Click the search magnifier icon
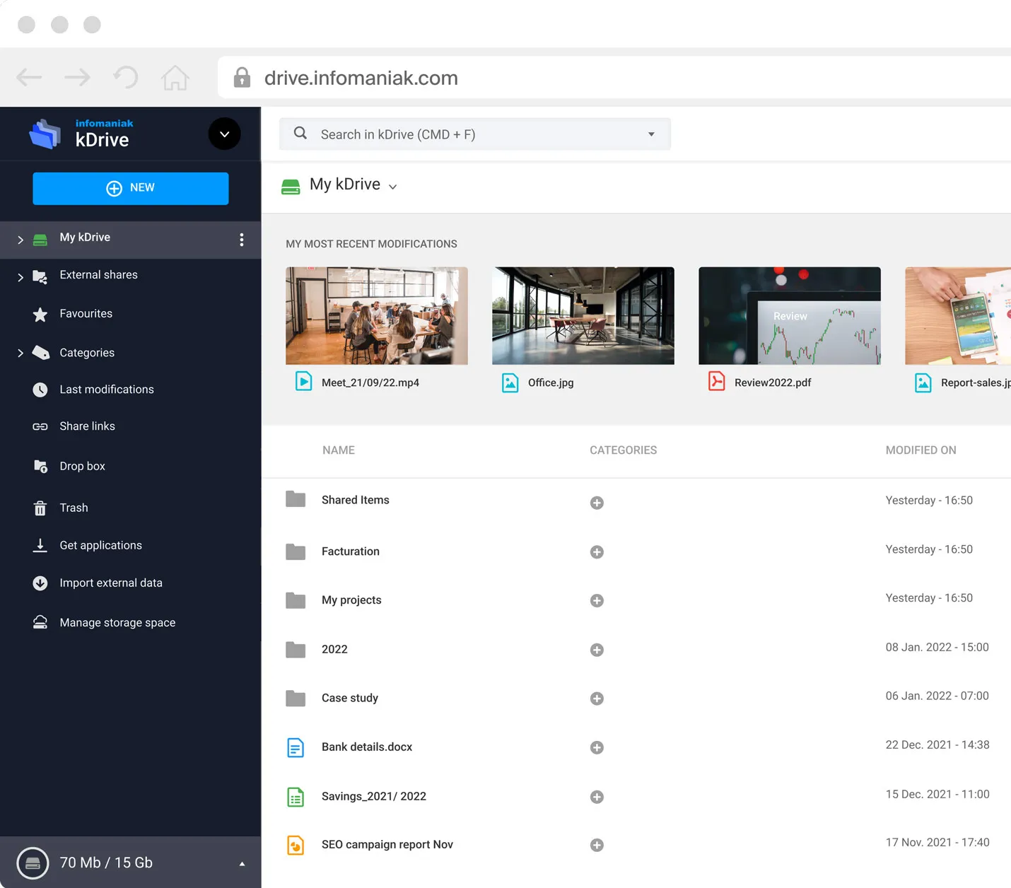The image size is (1011, 888). pyautogui.click(x=300, y=133)
